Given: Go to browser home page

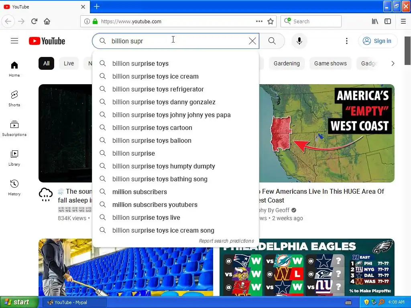Looking at the screenshot, I should click(47, 21).
